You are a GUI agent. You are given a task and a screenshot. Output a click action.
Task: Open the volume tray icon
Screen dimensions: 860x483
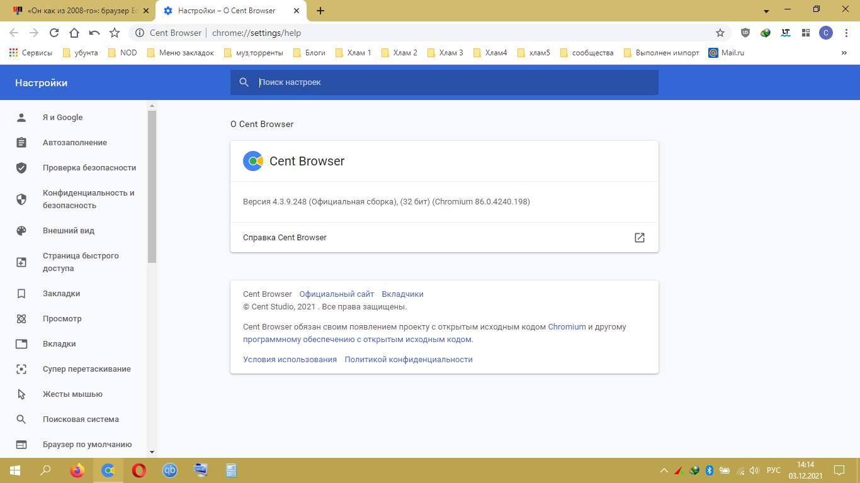pyautogui.click(x=754, y=470)
